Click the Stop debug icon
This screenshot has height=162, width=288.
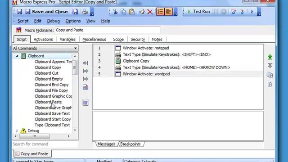click(224, 12)
